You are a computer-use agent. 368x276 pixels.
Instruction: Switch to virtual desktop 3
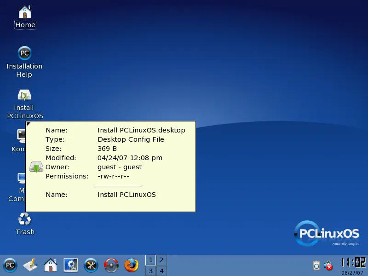point(151,271)
